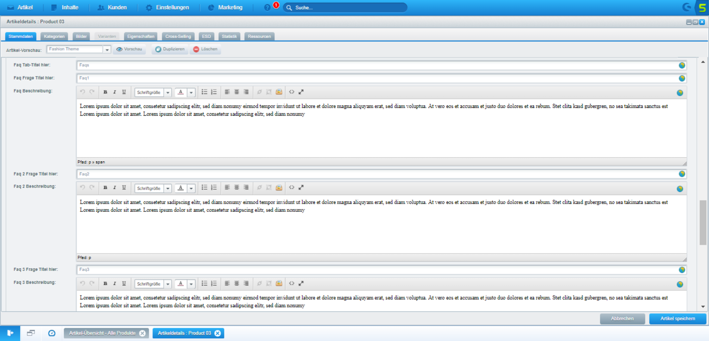Open media selection in Faq 2 Beschreibung editor
709x341 pixels.
279,188
